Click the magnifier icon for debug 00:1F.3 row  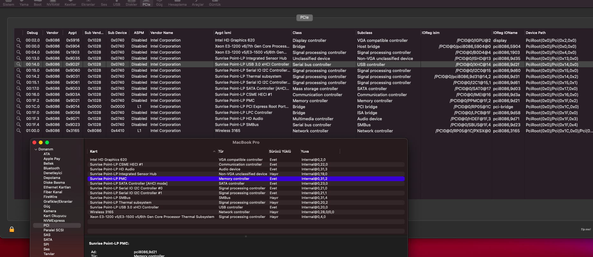coord(18,119)
